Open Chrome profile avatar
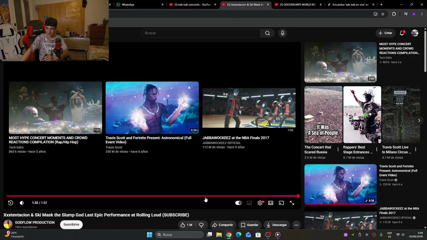The height and width of the screenshot is (240, 427). pyautogui.click(x=414, y=14)
